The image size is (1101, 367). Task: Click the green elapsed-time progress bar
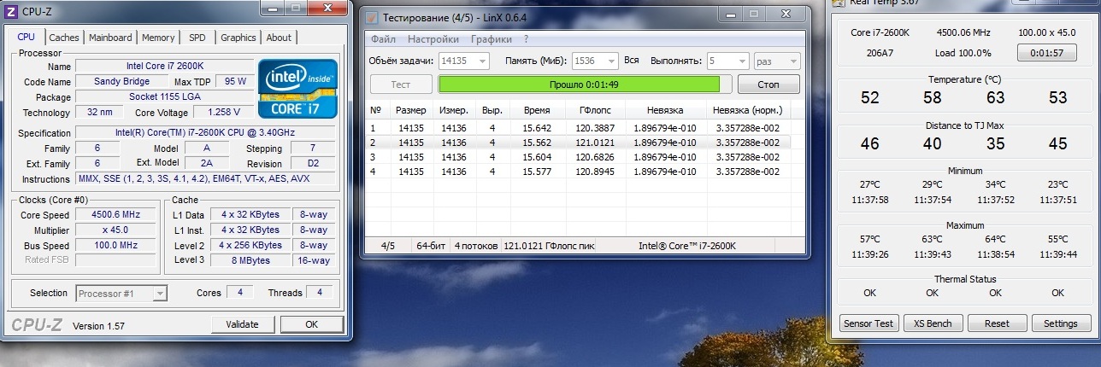coord(580,84)
